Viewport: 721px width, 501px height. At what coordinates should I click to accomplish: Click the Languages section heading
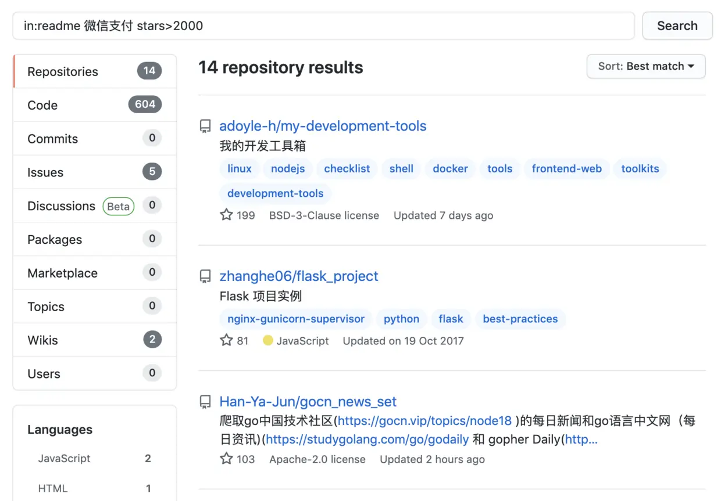tap(60, 430)
